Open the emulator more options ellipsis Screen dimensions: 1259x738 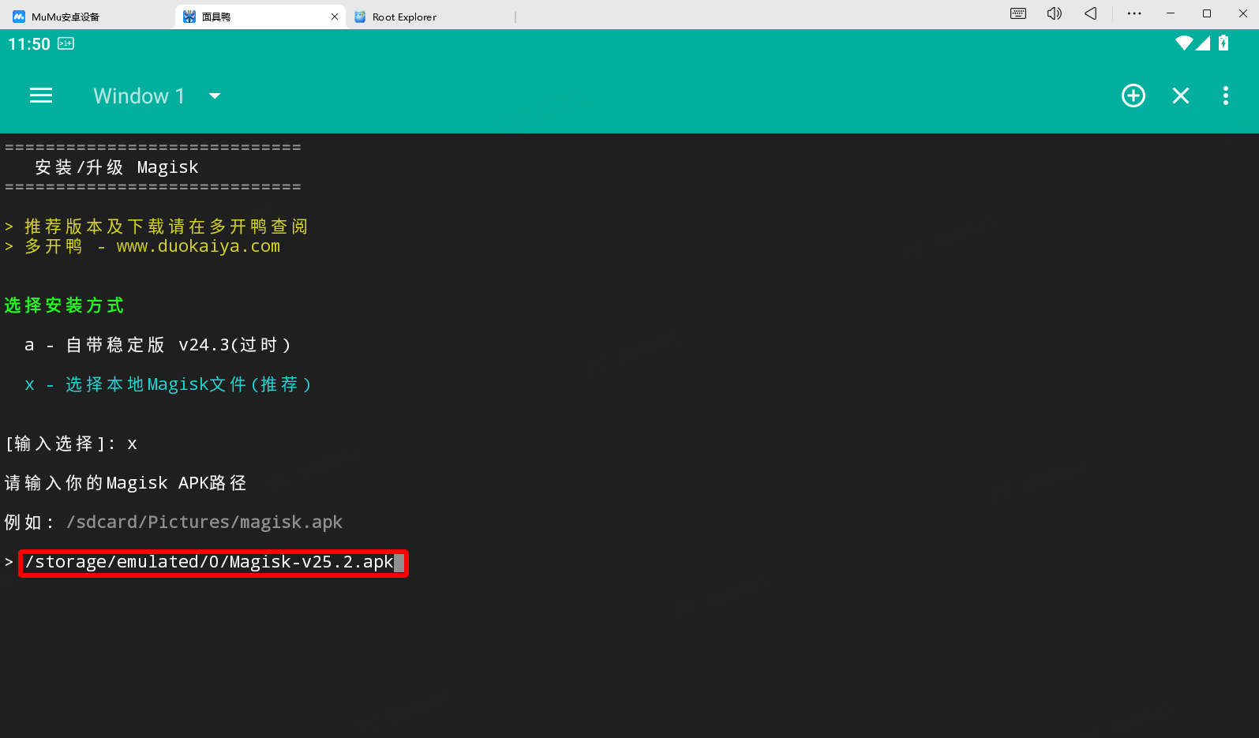click(1134, 13)
